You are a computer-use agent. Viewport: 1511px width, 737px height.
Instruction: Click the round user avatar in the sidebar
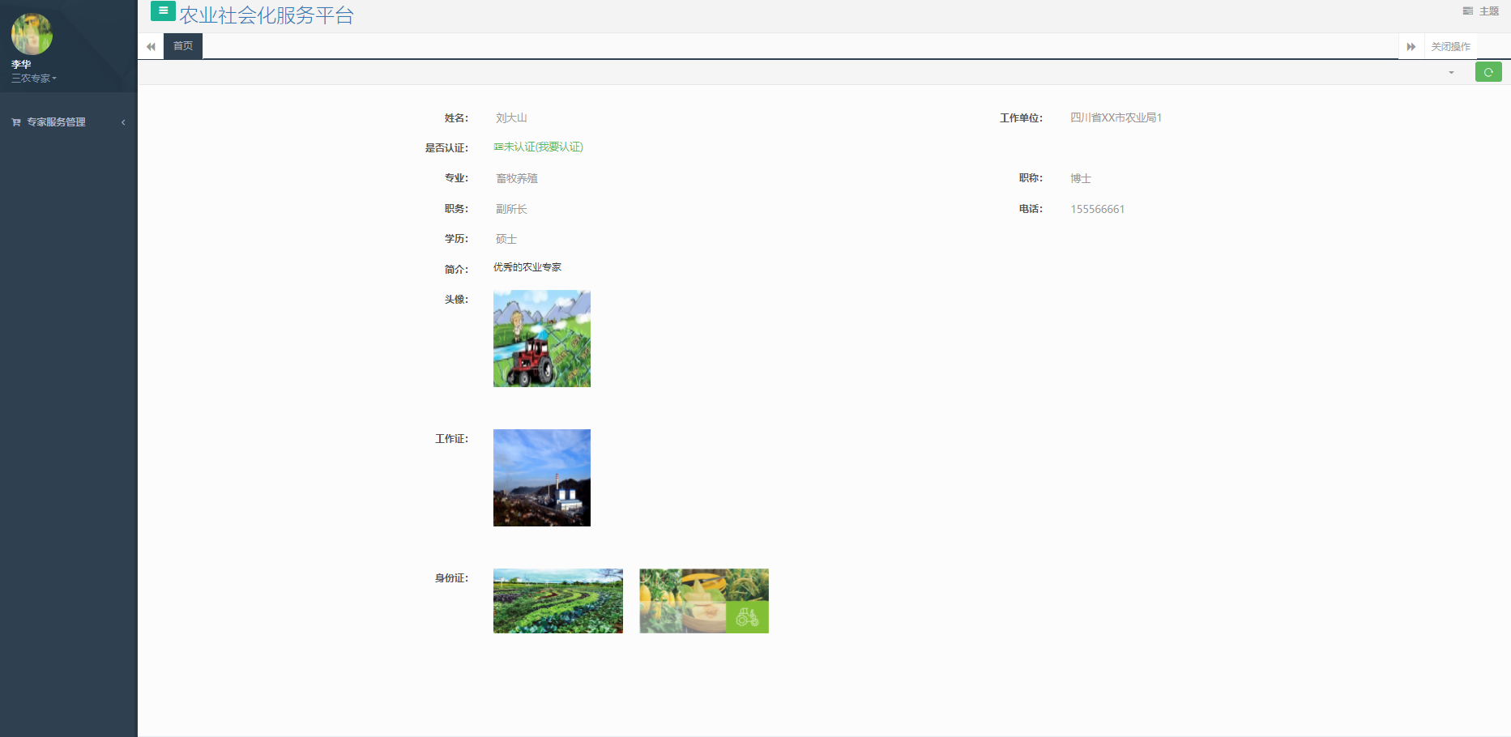click(x=32, y=34)
